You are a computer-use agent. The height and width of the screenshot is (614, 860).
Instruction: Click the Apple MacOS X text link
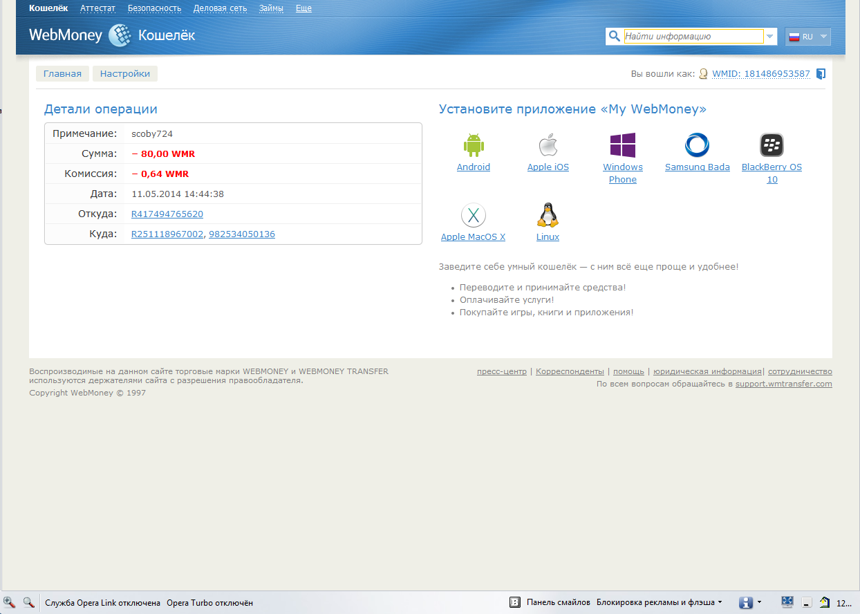pos(474,237)
